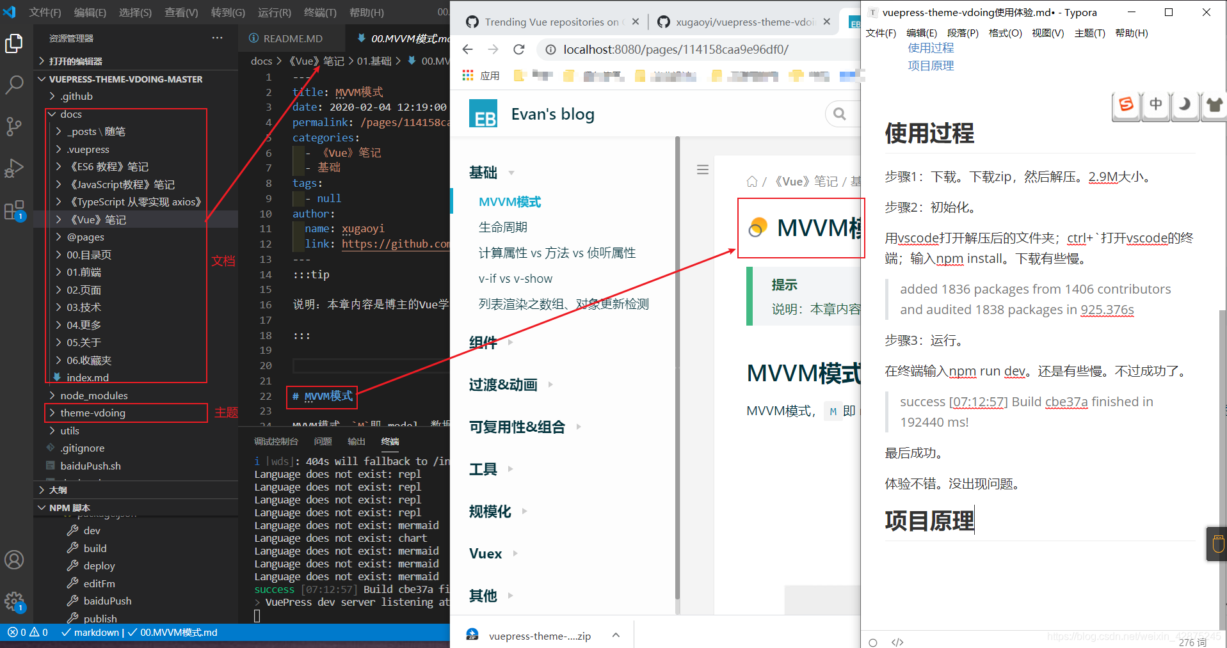1227x648 pixels.
Task: Toggle Typora sidebar circle icon
Action: click(873, 642)
